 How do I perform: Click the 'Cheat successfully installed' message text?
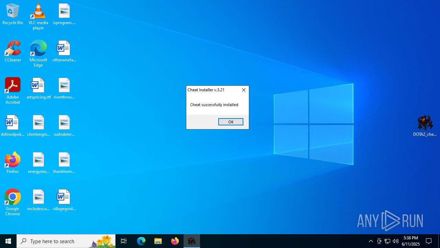pyautogui.click(x=214, y=105)
